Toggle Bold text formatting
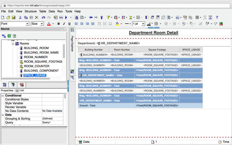 [59, 24]
